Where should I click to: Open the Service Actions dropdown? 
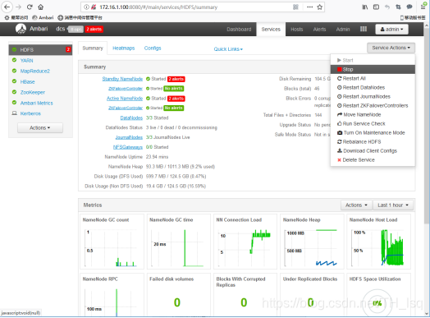pyautogui.click(x=391, y=48)
